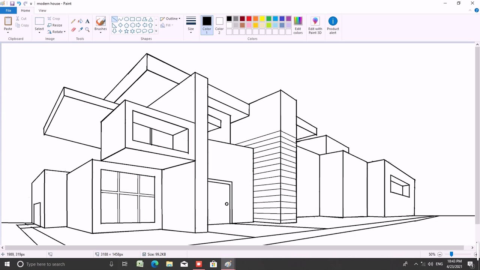The width and height of the screenshot is (480, 270).
Task: Click the Brushes button
Action: [100, 24]
